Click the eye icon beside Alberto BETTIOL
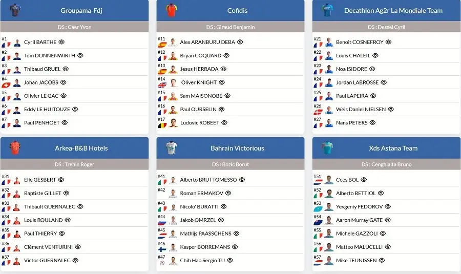This screenshot has width=461, height=274. [x=381, y=193]
